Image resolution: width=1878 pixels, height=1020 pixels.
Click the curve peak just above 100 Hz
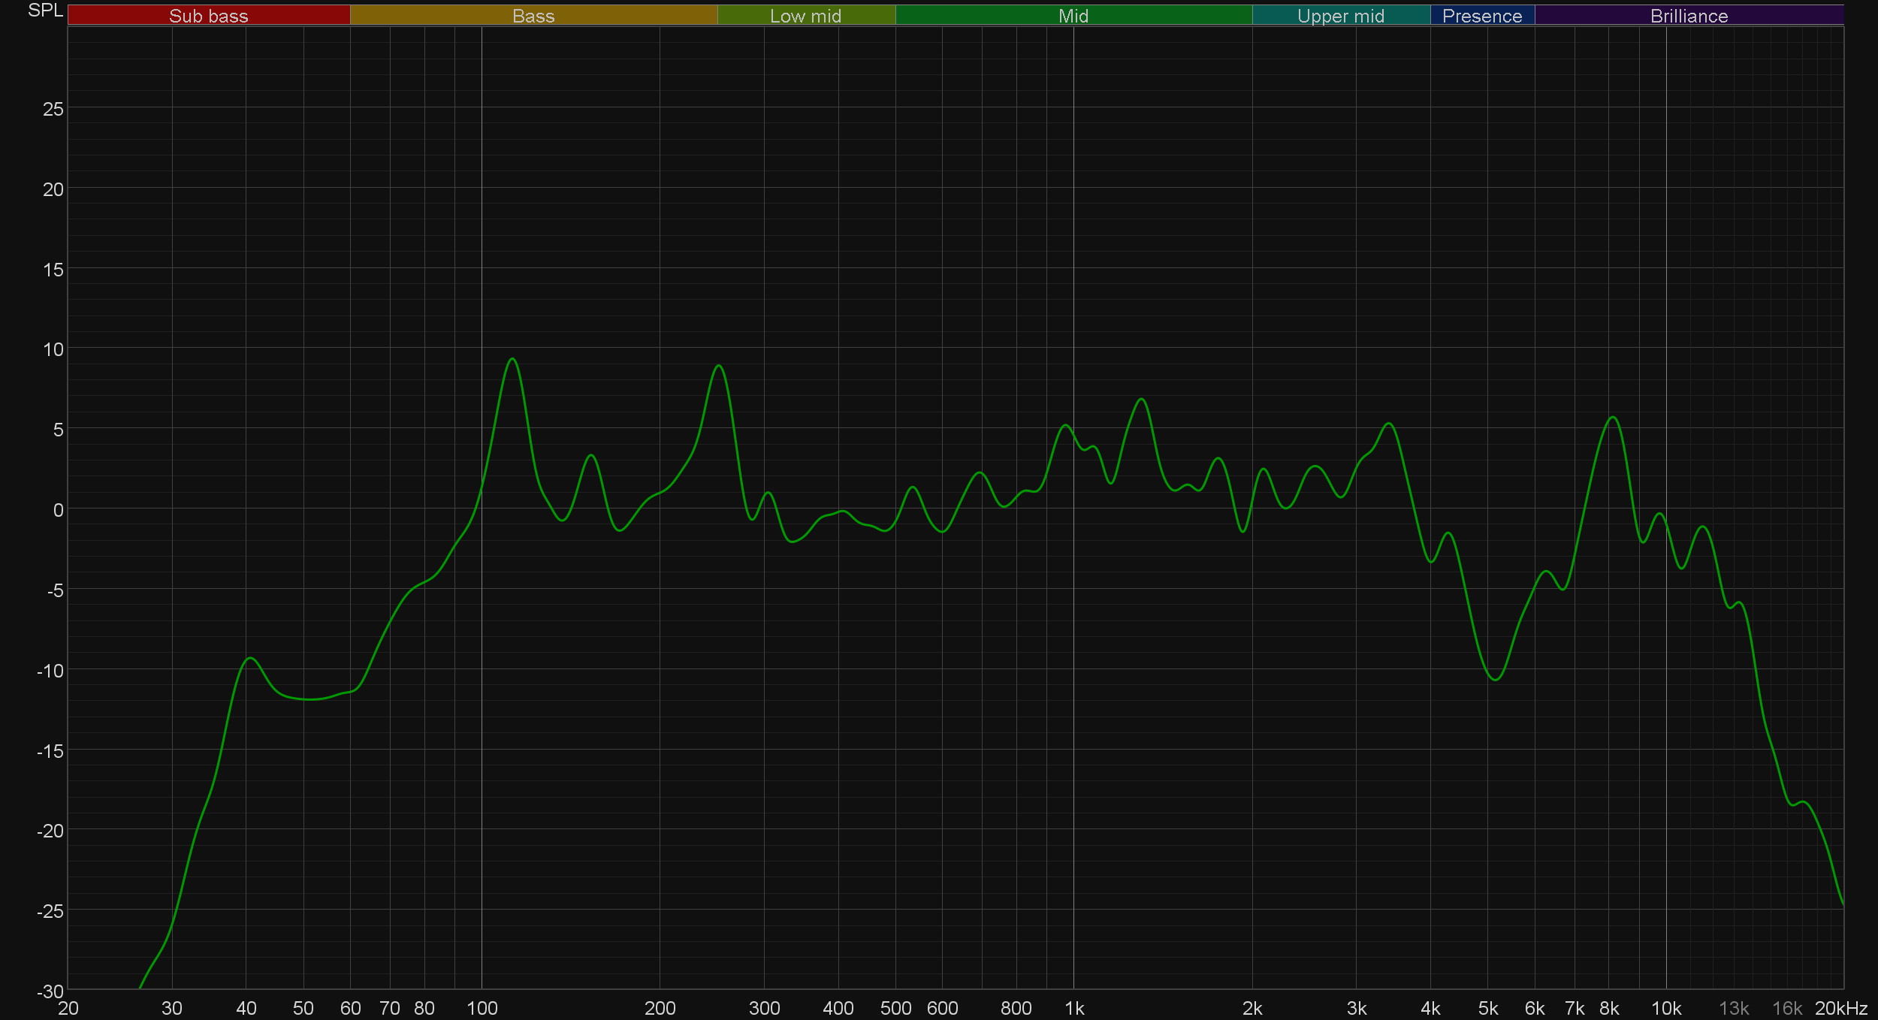coord(512,359)
